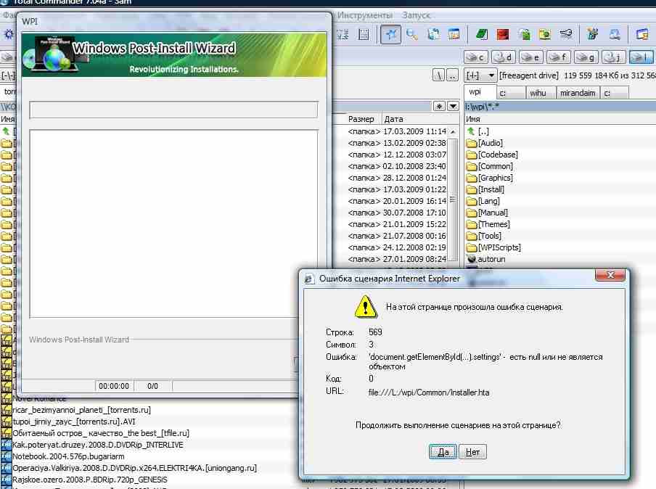This screenshot has height=489, width=656.
Task: Open the c: tab next to wpi
Action: 512,93
